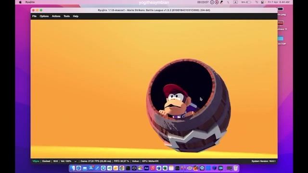308x173 pixels.
Task: Open the File menu in Ryujinx
Action: coord(34,16)
